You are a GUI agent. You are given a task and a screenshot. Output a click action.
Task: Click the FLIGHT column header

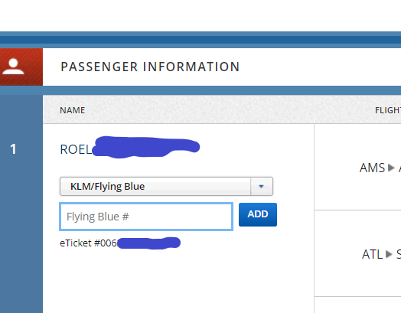pyautogui.click(x=388, y=110)
